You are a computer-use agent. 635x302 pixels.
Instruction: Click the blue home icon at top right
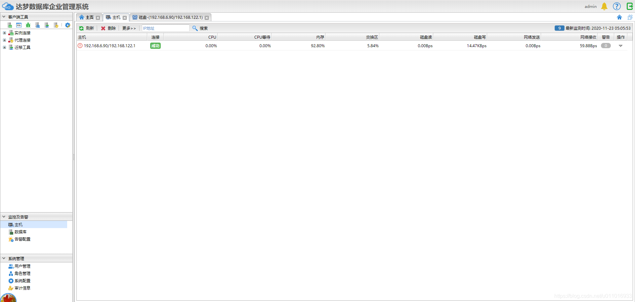(619, 17)
